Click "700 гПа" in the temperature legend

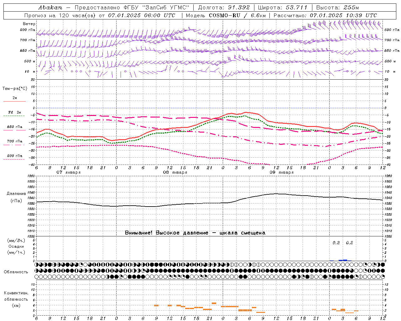click(14, 141)
